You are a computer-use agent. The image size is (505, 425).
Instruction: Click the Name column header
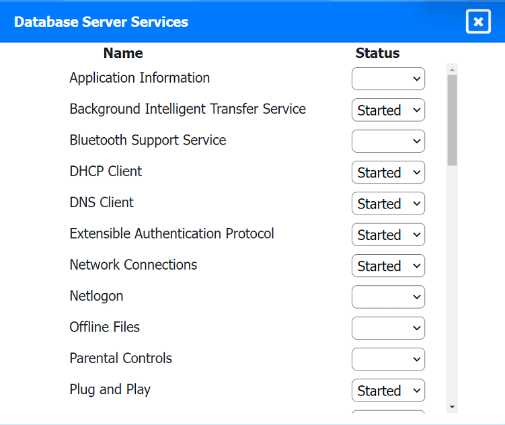(123, 53)
